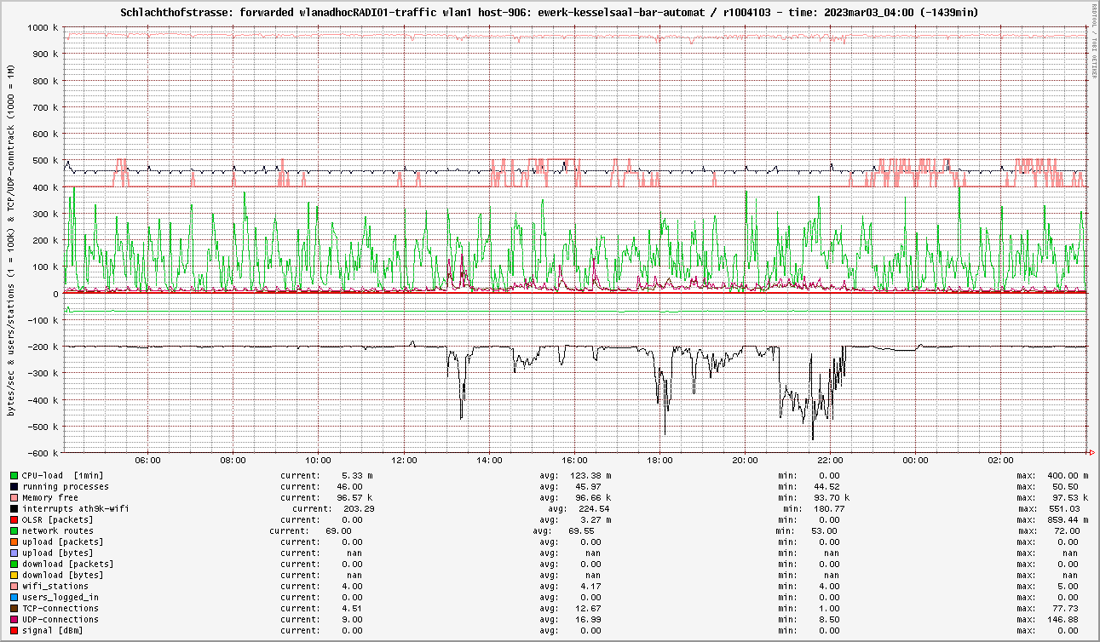Click the 'OLSR [packets]' legend label
Image resolution: width=1100 pixels, height=642 pixels.
point(58,519)
